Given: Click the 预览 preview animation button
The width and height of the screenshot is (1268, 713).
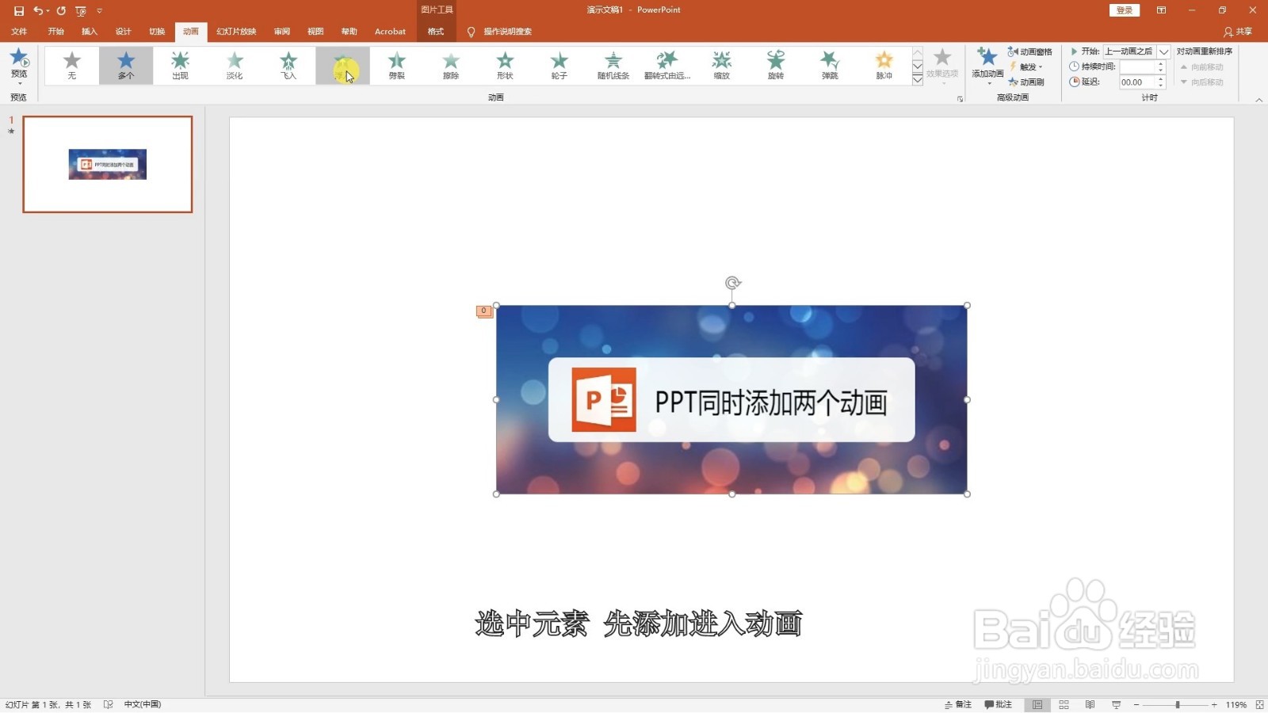Looking at the screenshot, I should pos(19,66).
